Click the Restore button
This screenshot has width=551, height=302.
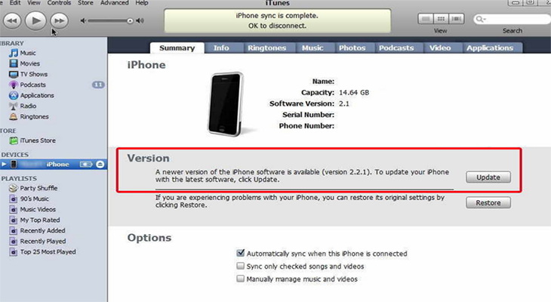coord(488,203)
